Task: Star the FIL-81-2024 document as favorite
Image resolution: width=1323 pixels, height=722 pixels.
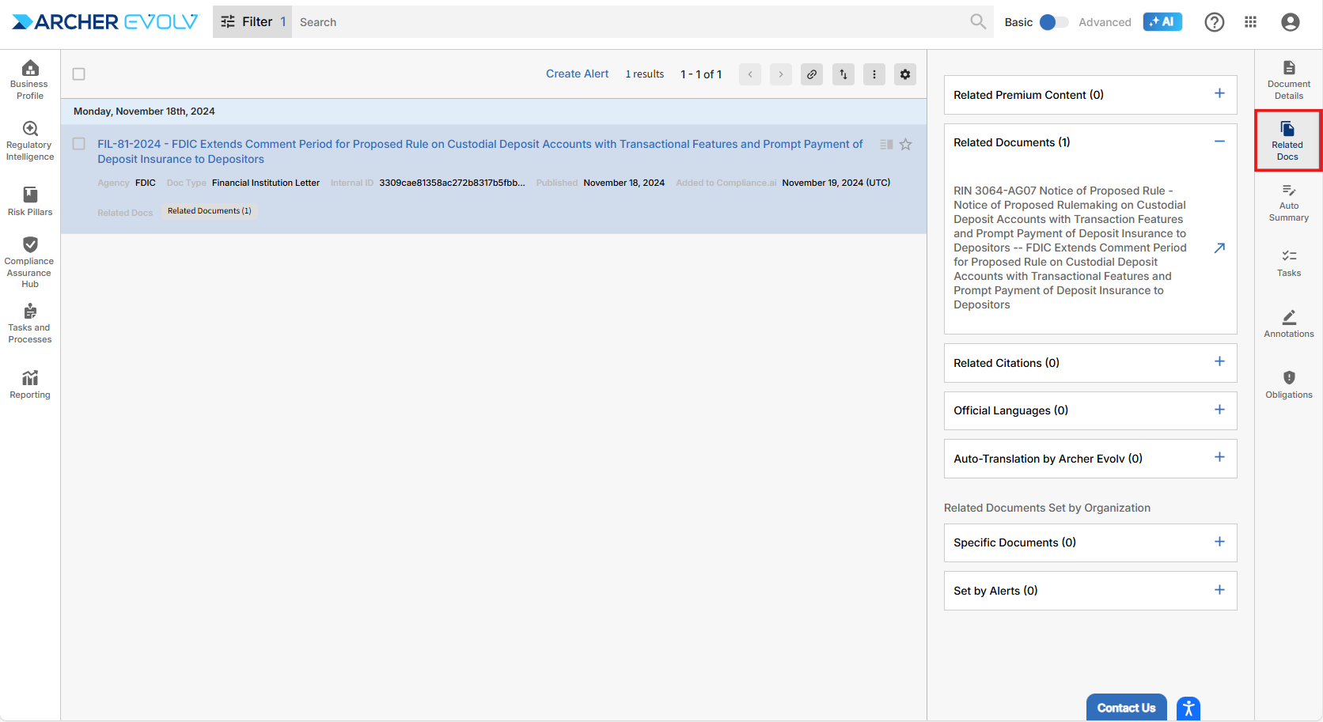Action: (906, 144)
